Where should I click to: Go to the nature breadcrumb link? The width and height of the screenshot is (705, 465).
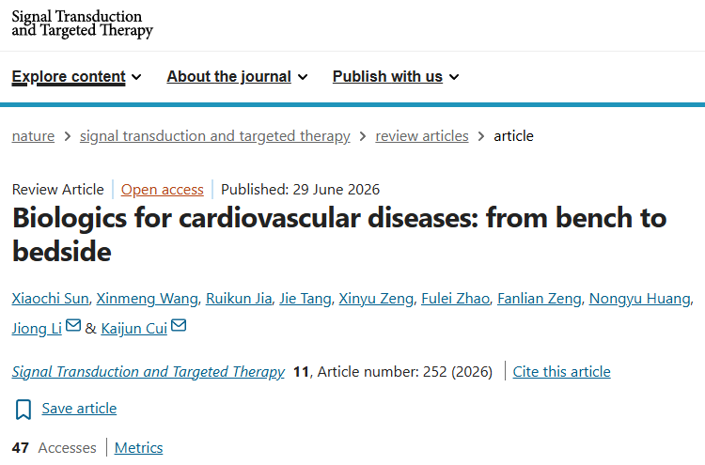[33, 135]
